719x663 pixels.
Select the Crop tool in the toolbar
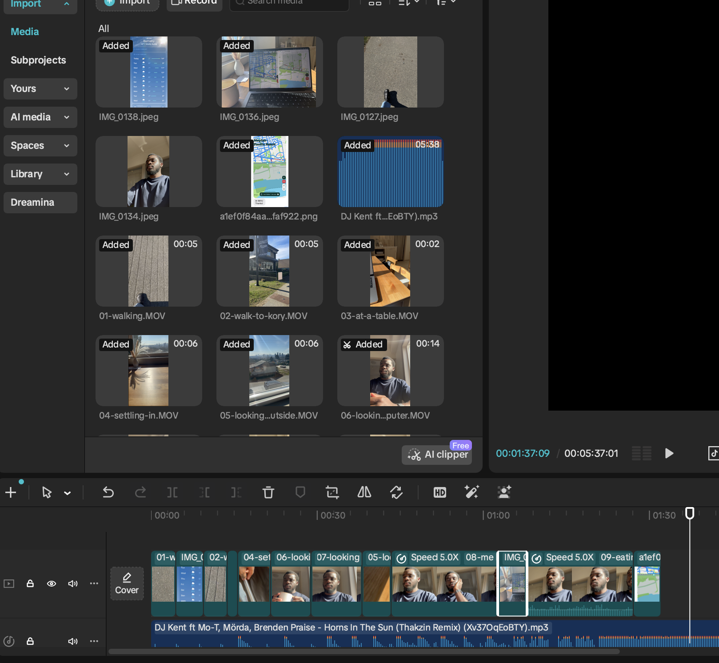tap(332, 492)
